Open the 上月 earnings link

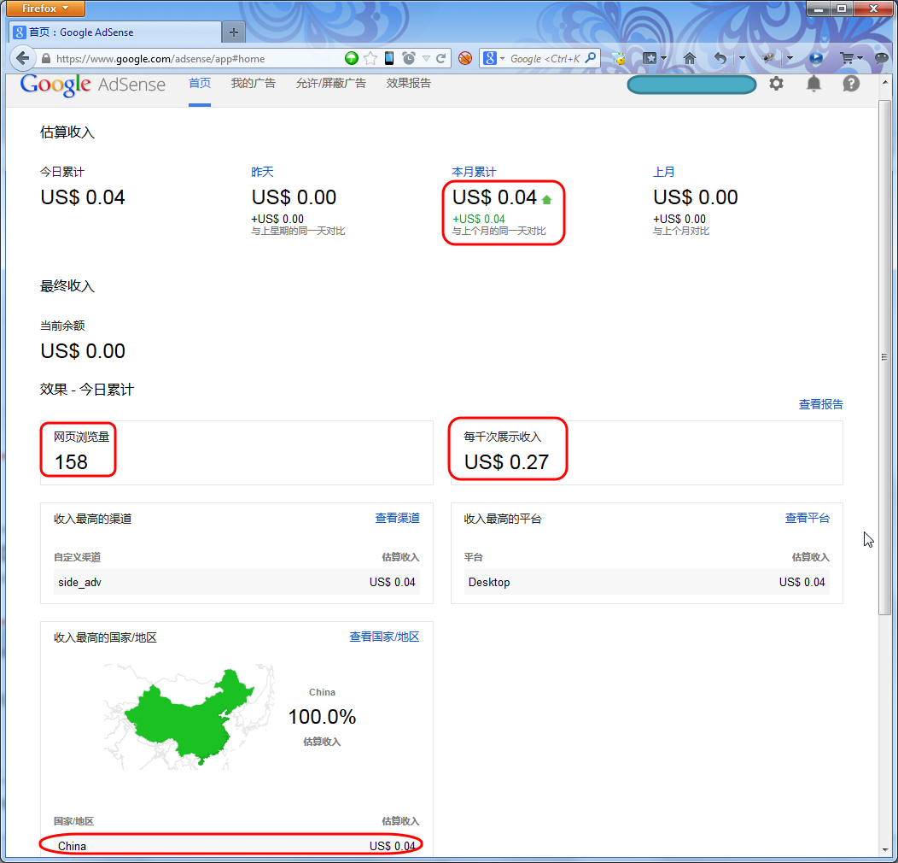pyautogui.click(x=664, y=172)
